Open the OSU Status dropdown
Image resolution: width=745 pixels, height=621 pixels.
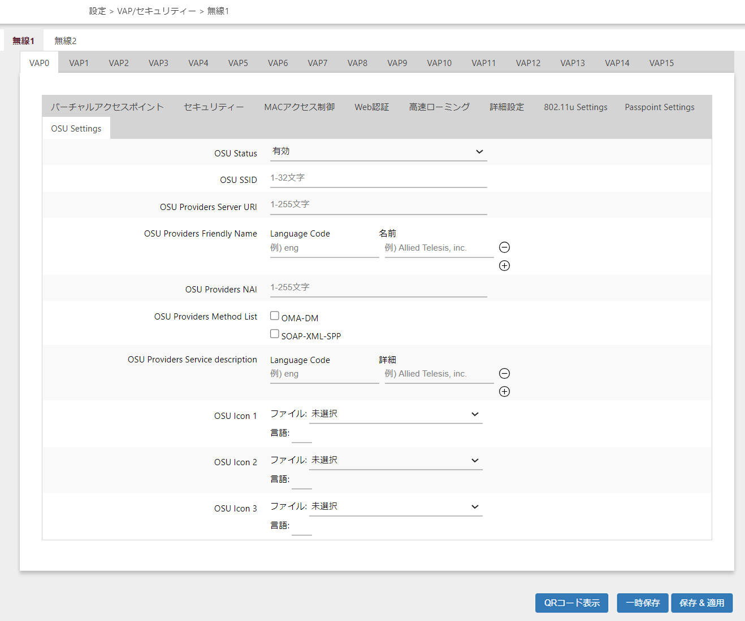click(378, 152)
